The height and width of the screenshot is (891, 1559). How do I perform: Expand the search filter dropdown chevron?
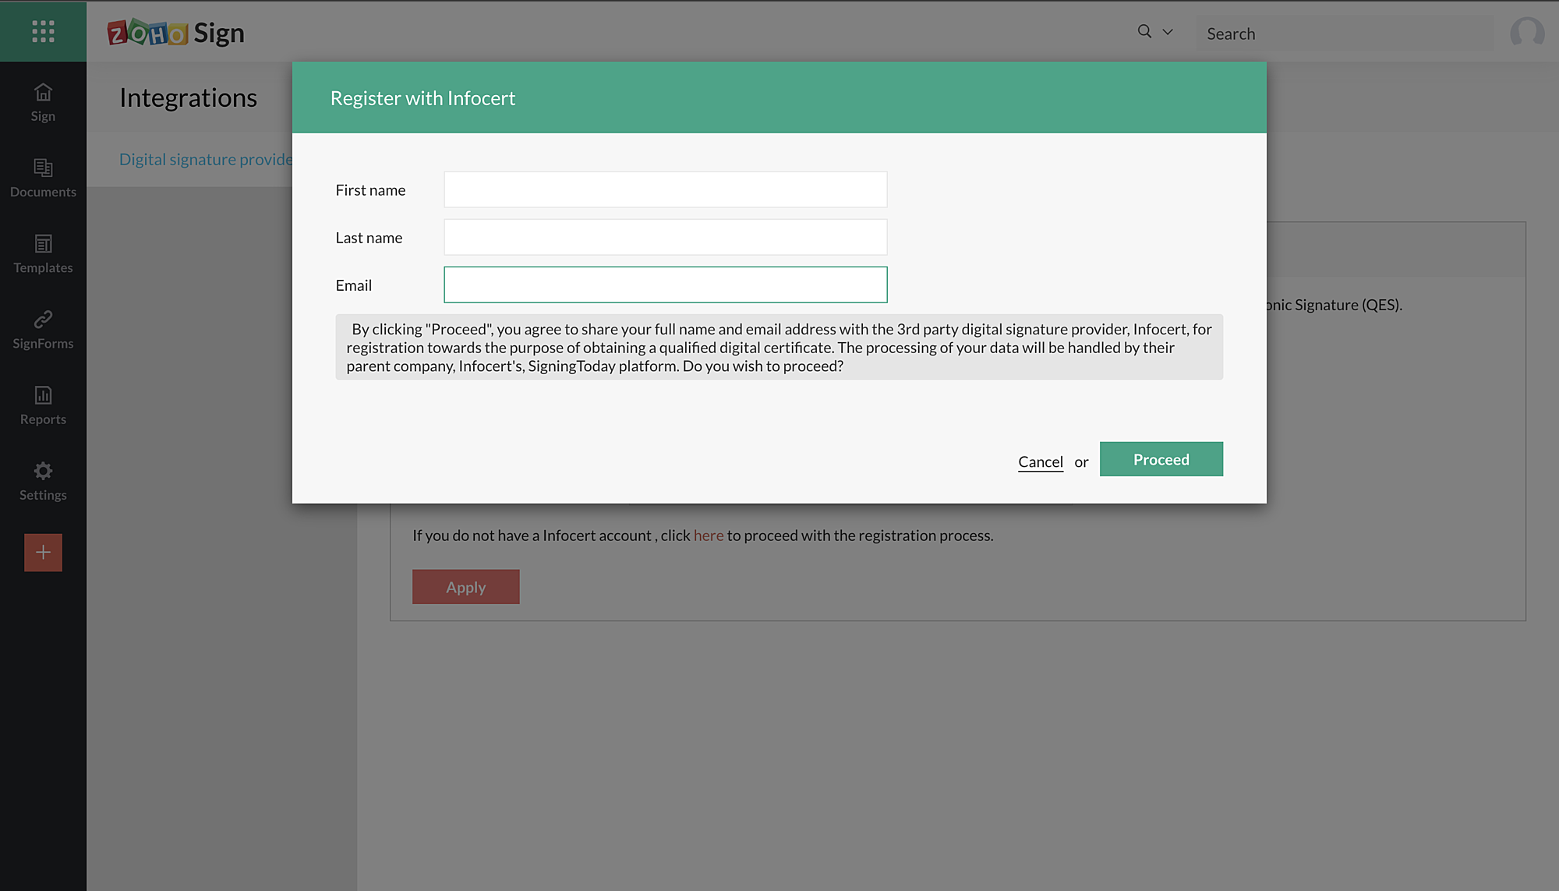[1168, 33]
